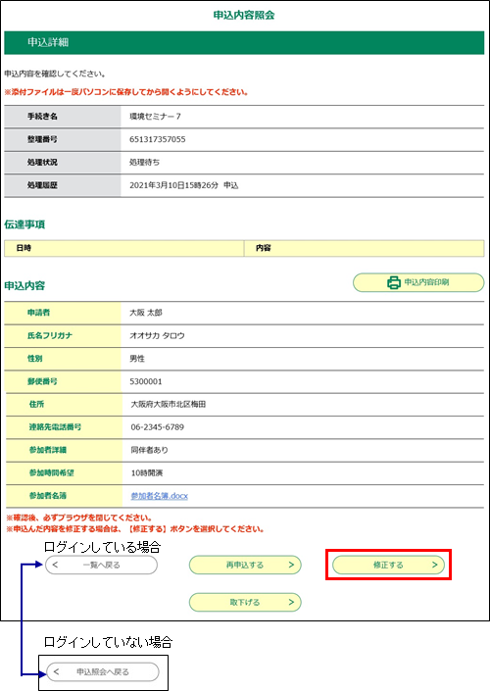The width and height of the screenshot is (490, 691).
Task: Print with 申込内容印刷 button
Action: pyautogui.click(x=418, y=282)
